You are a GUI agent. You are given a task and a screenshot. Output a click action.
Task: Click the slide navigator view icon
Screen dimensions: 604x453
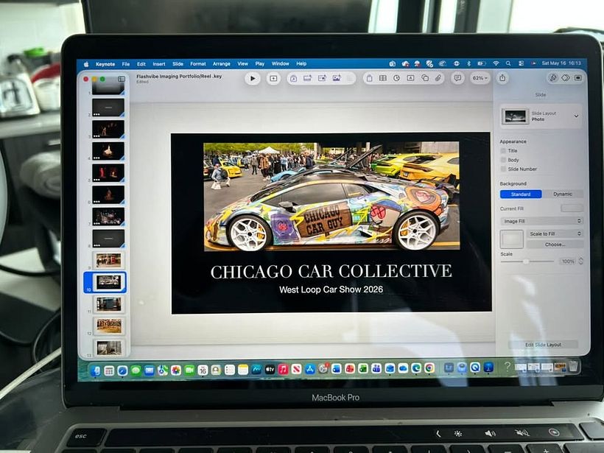[122, 79]
